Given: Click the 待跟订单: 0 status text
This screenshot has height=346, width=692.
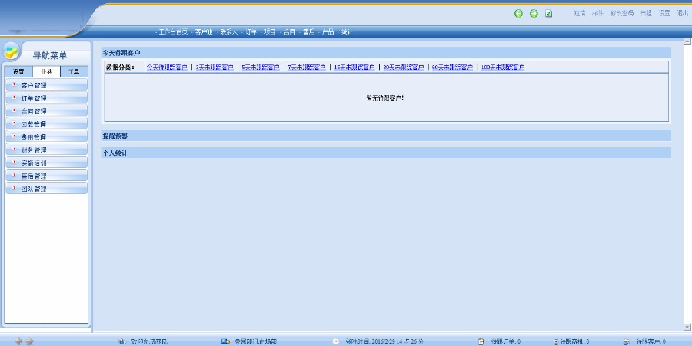Looking at the screenshot, I should [x=506, y=341].
